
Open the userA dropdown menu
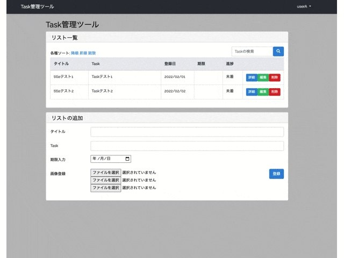click(304, 6)
